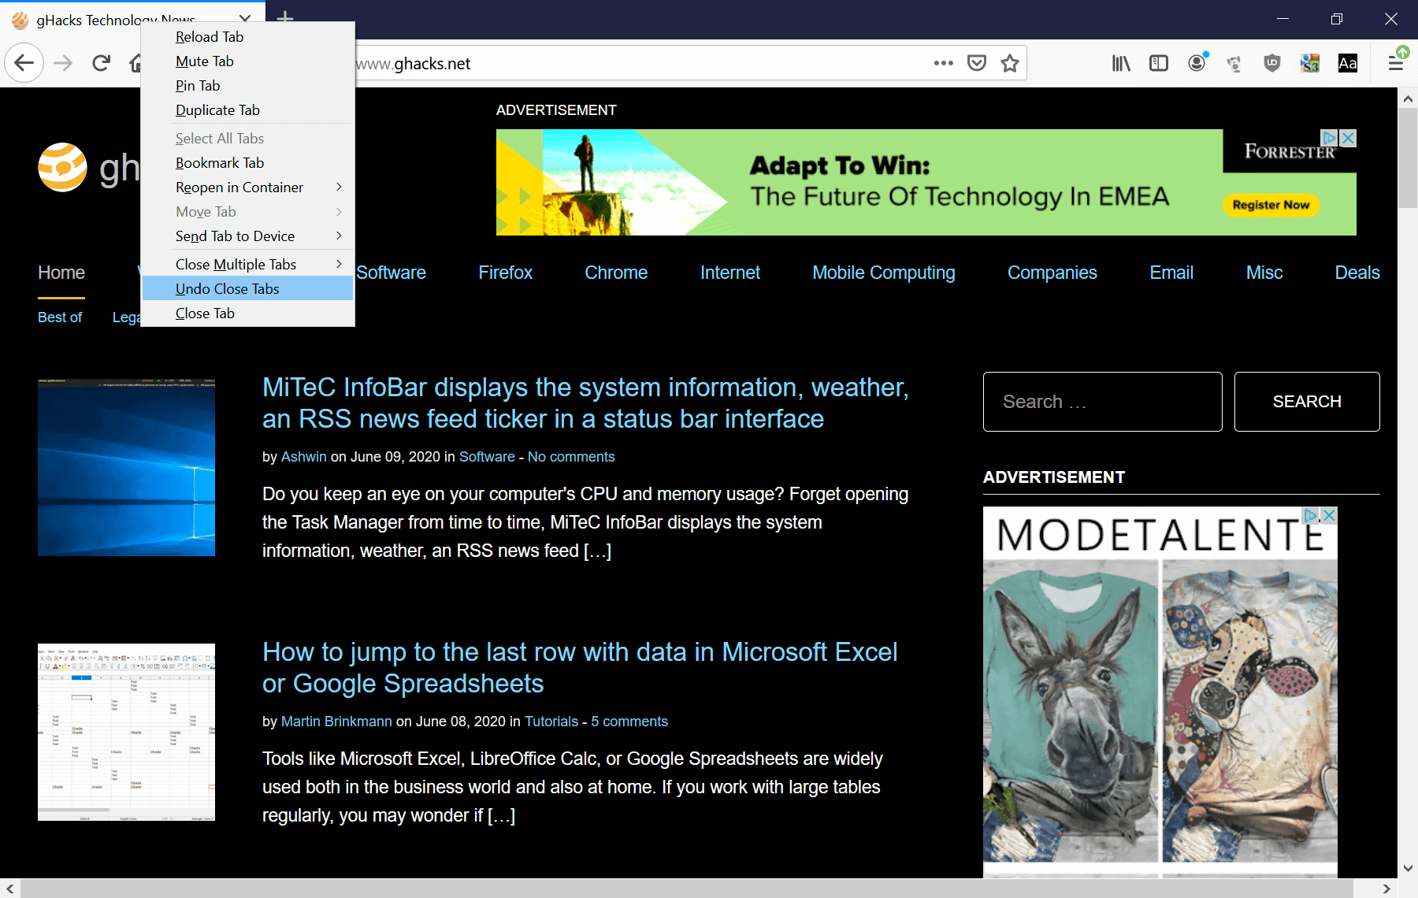The width and height of the screenshot is (1418, 898).
Task: Expand Send Tab to Device submenu
Action: (x=247, y=236)
